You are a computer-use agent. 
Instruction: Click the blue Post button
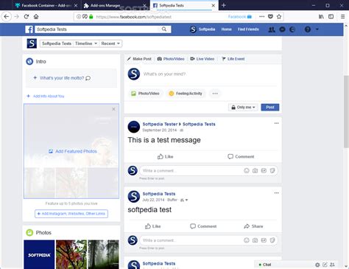tap(270, 108)
